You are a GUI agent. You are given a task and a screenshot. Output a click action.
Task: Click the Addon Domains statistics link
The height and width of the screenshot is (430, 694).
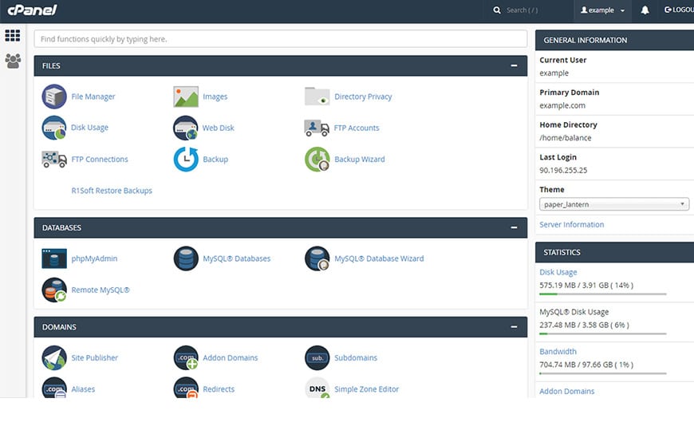566,391
